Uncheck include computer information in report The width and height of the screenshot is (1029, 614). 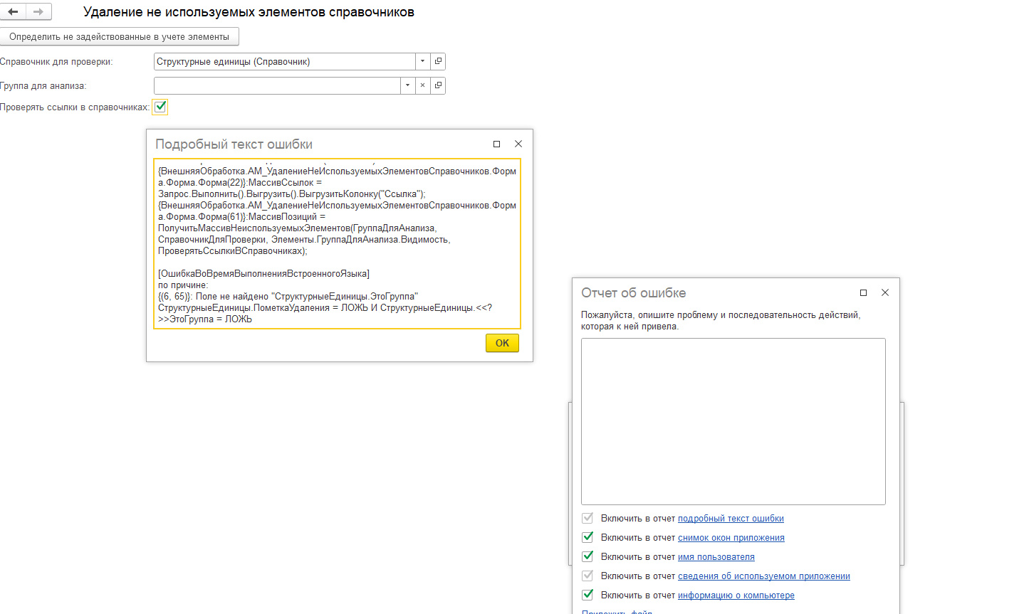[x=587, y=595]
